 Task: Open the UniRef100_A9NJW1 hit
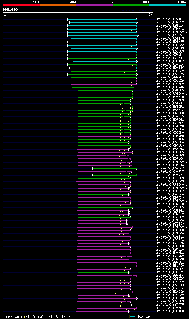click(x=170, y=263)
